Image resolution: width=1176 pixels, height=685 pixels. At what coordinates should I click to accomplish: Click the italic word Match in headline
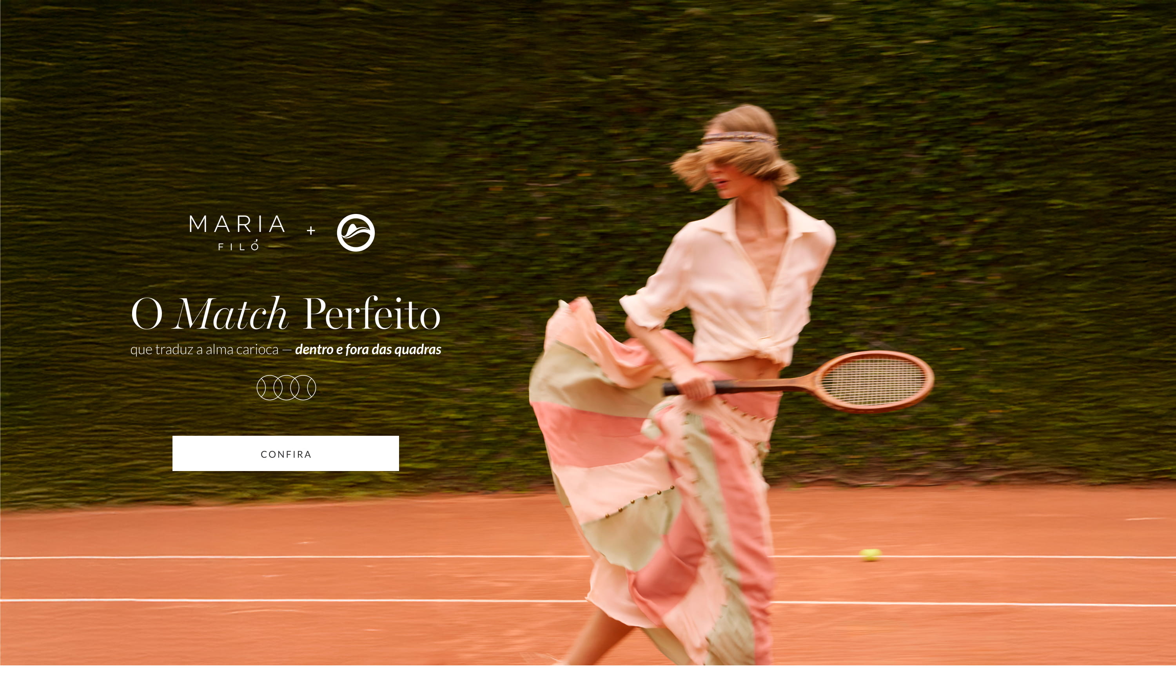pos(231,314)
